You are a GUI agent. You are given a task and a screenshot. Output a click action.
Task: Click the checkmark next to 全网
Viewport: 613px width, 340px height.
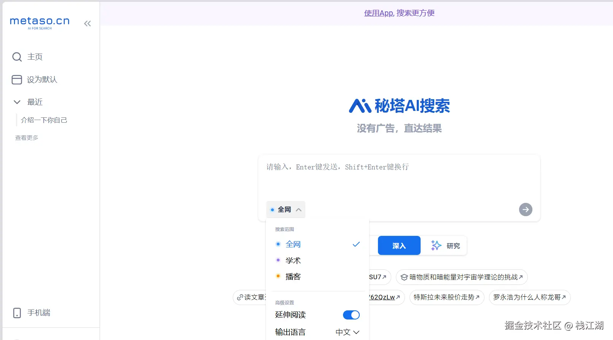(356, 244)
